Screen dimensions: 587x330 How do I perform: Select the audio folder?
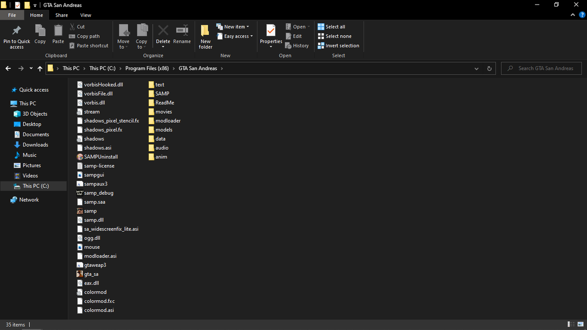point(158,148)
